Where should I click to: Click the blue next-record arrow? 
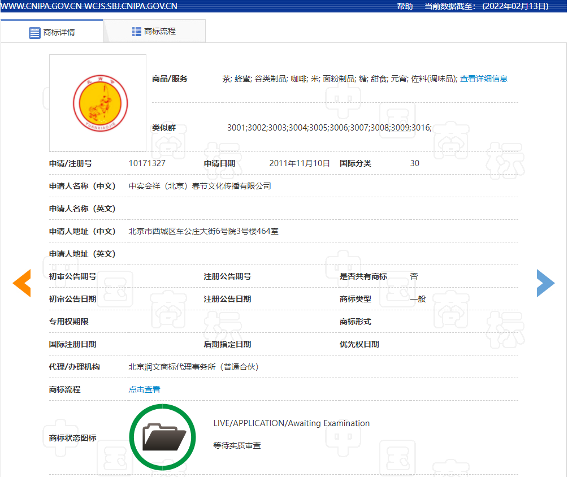(x=545, y=284)
